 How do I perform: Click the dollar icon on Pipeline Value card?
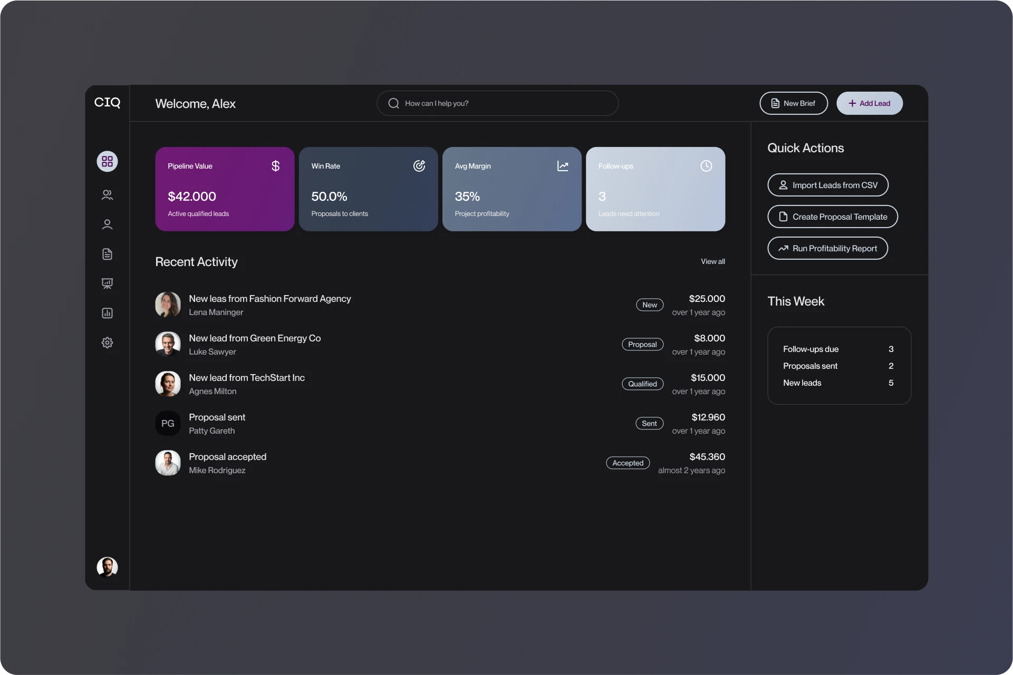pyautogui.click(x=275, y=166)
